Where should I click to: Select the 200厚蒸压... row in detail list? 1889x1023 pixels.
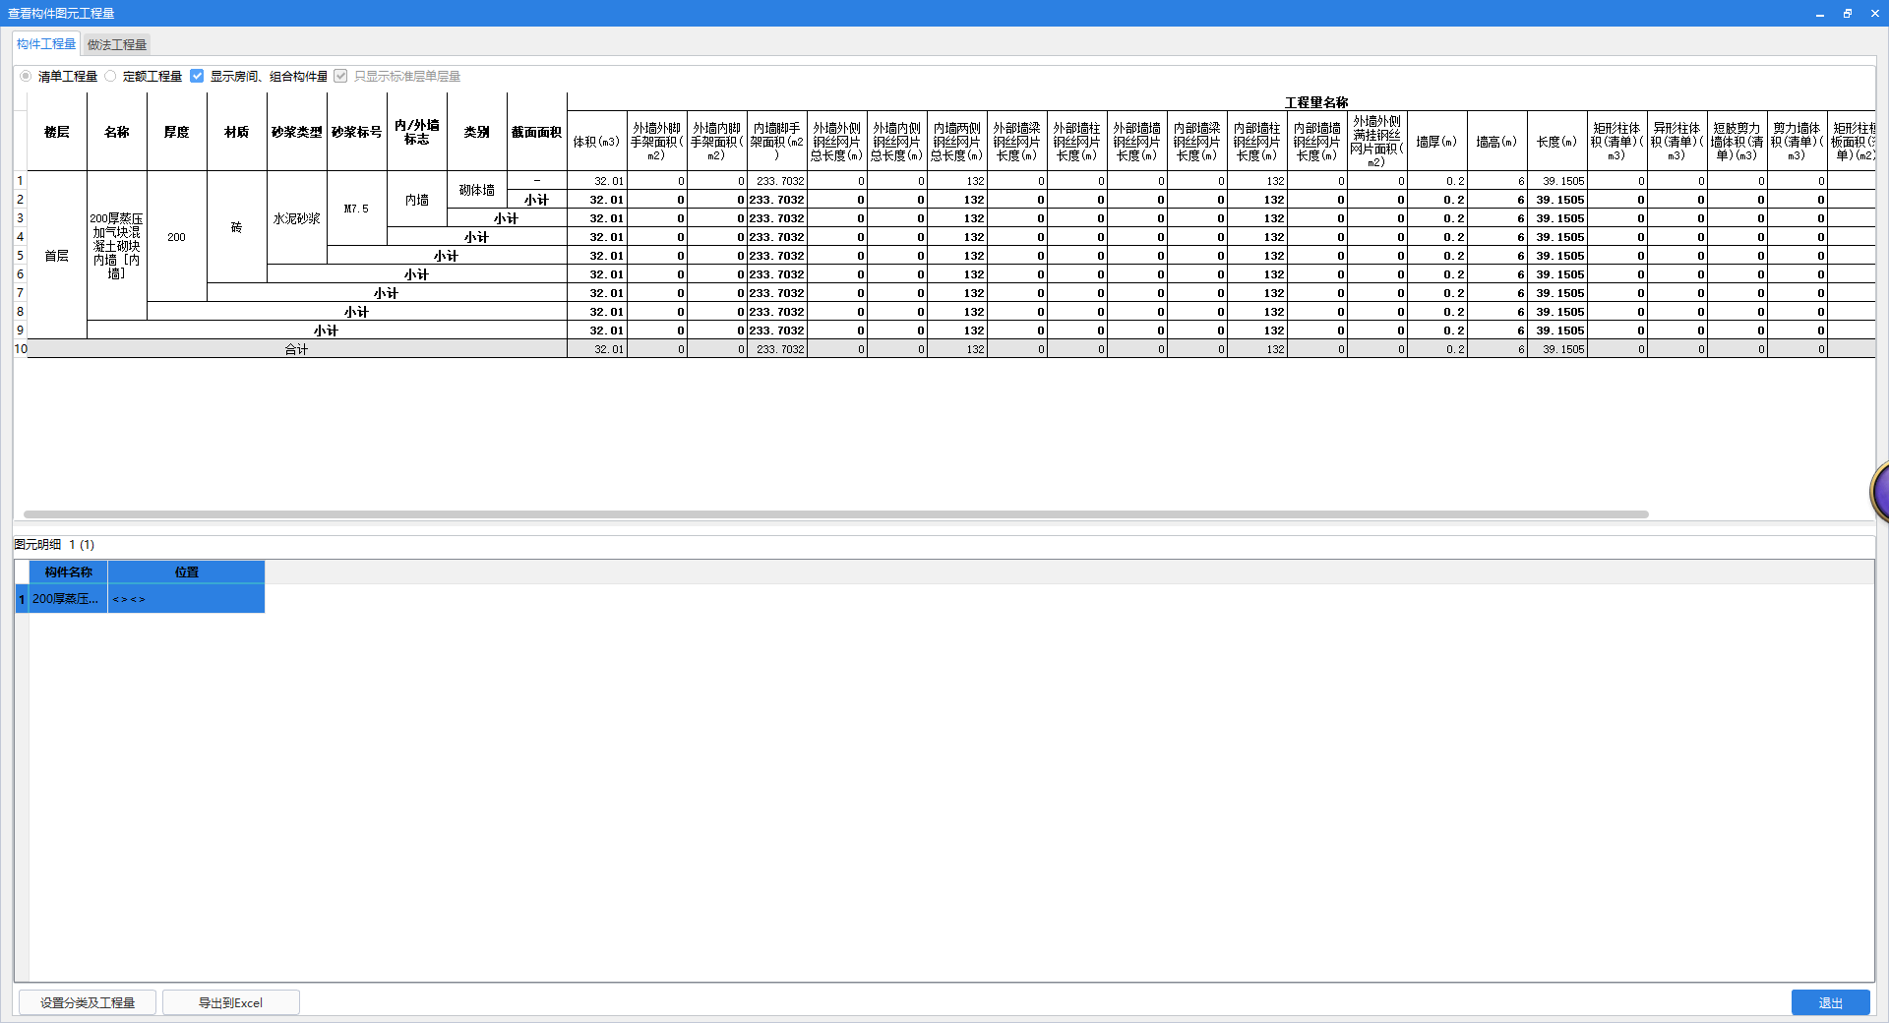click(x=66, y=598)
